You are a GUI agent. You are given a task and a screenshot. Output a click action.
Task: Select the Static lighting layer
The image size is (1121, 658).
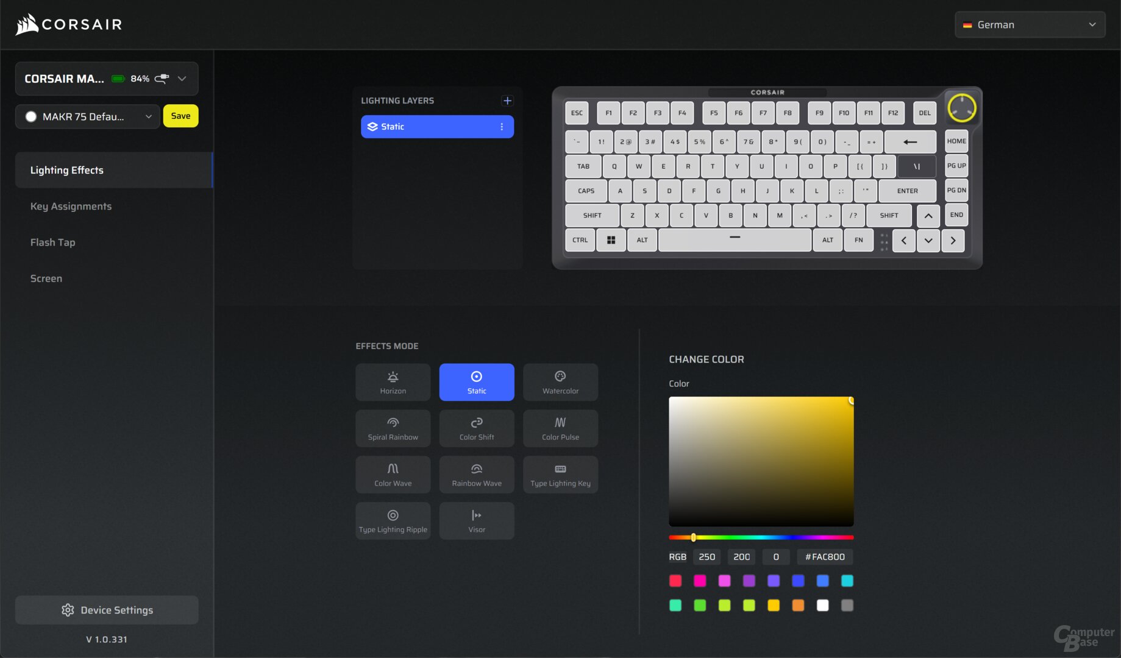tap(437, 127)
